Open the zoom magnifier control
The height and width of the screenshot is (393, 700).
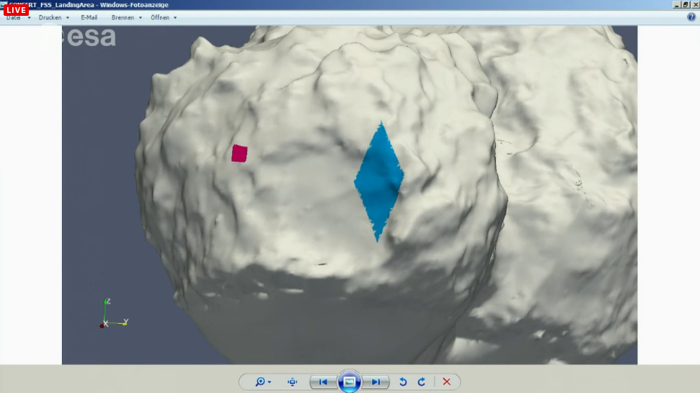coord(262,381)
